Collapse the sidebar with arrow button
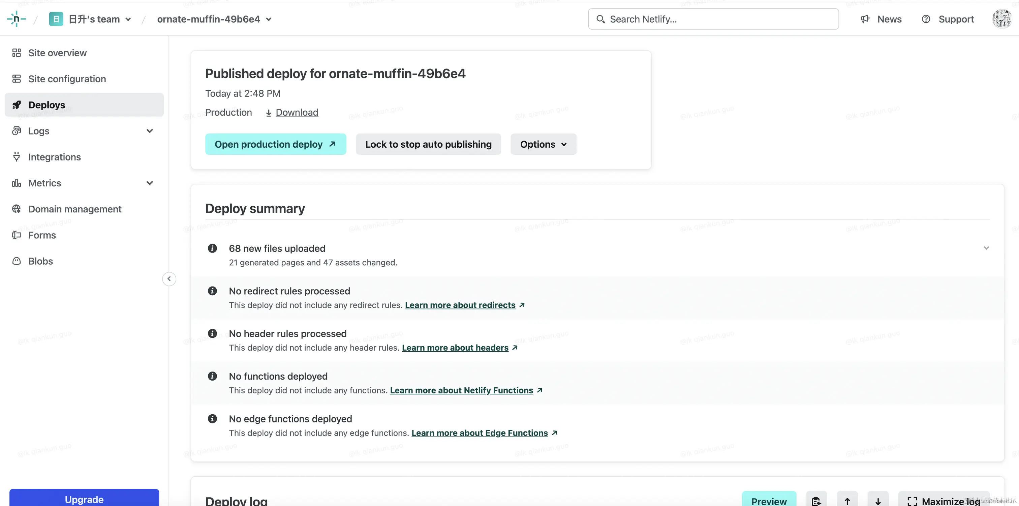Viewport: 1019px width, 506px height. pos(169,279)
